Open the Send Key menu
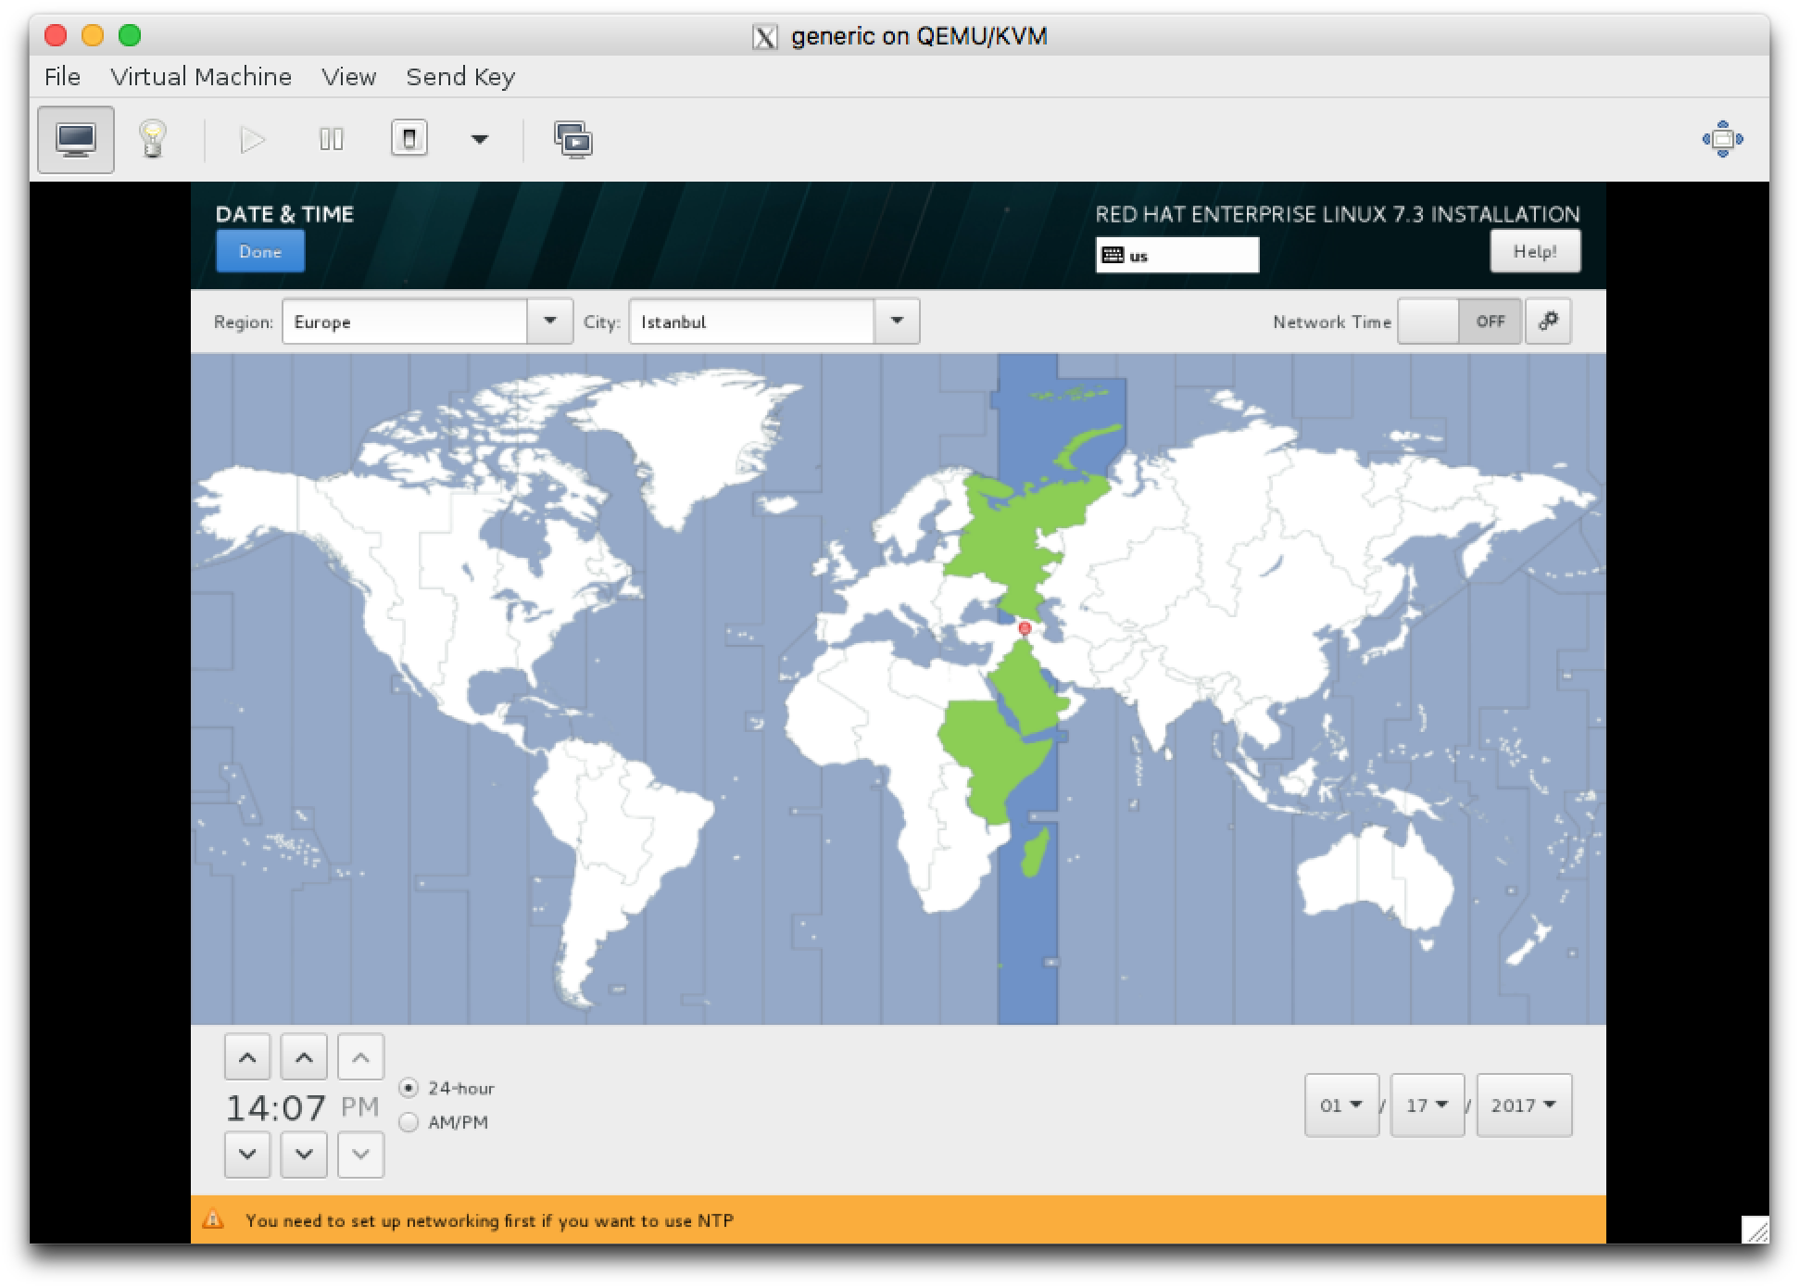This screenshot has height=1288, width=1799. pos(460,77)
